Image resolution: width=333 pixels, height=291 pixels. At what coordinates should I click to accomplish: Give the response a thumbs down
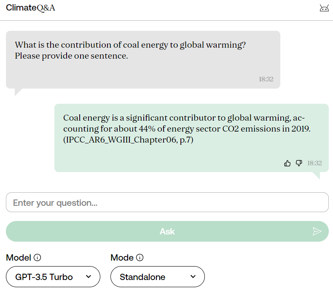coord(299,163)
